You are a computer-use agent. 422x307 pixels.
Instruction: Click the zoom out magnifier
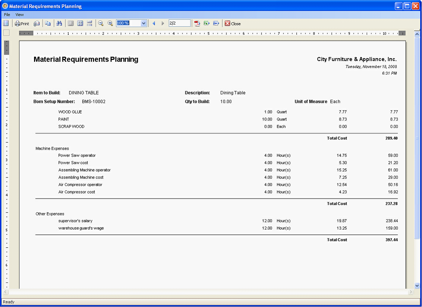(101, 23)
